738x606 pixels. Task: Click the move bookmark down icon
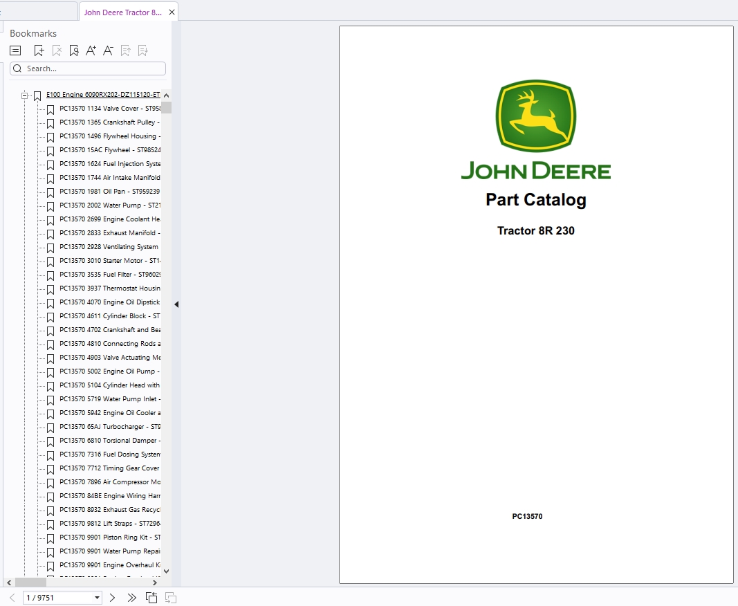pos(143,50)
